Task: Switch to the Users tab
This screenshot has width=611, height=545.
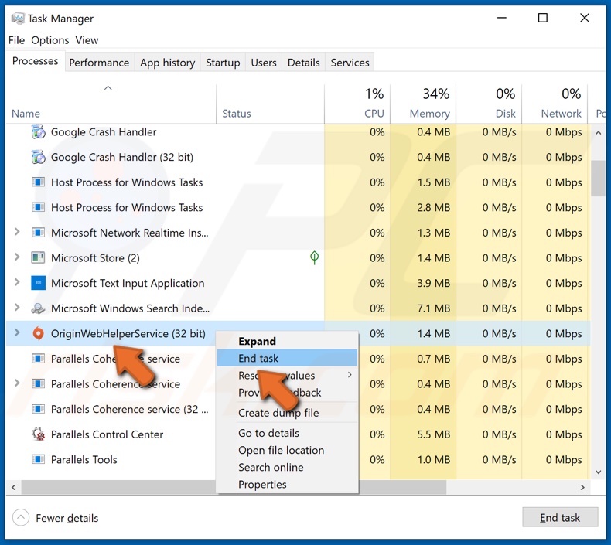Action: pos(264,63)
